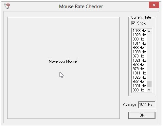Select the 988 Hz entry
Viewport: 163px width, 127px height.
(139, 90)
